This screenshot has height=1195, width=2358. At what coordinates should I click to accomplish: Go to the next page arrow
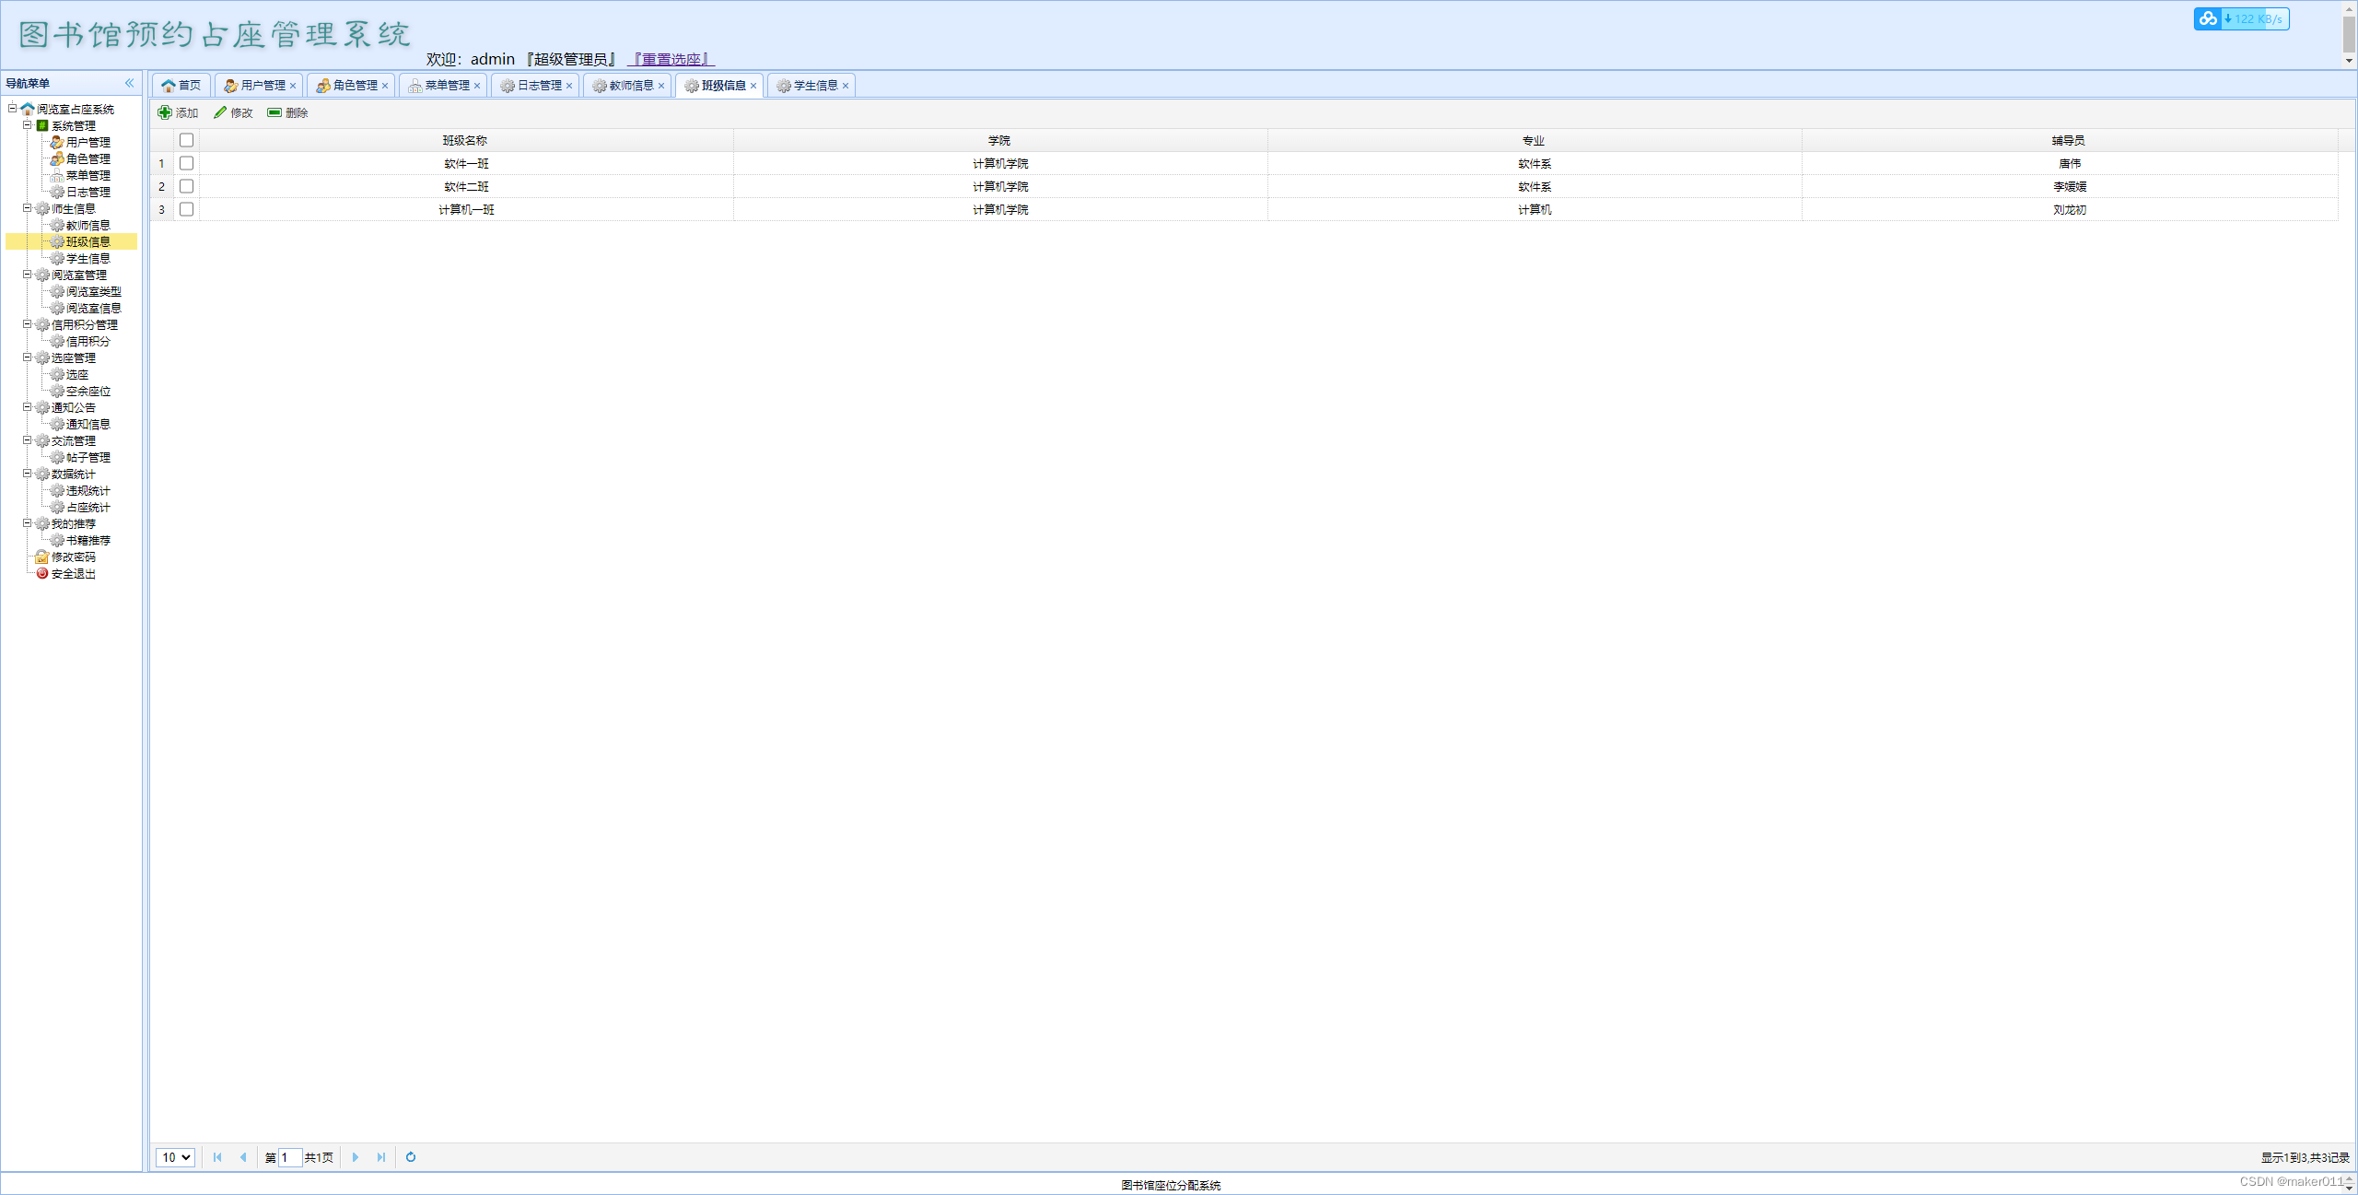pos(356,1157)
